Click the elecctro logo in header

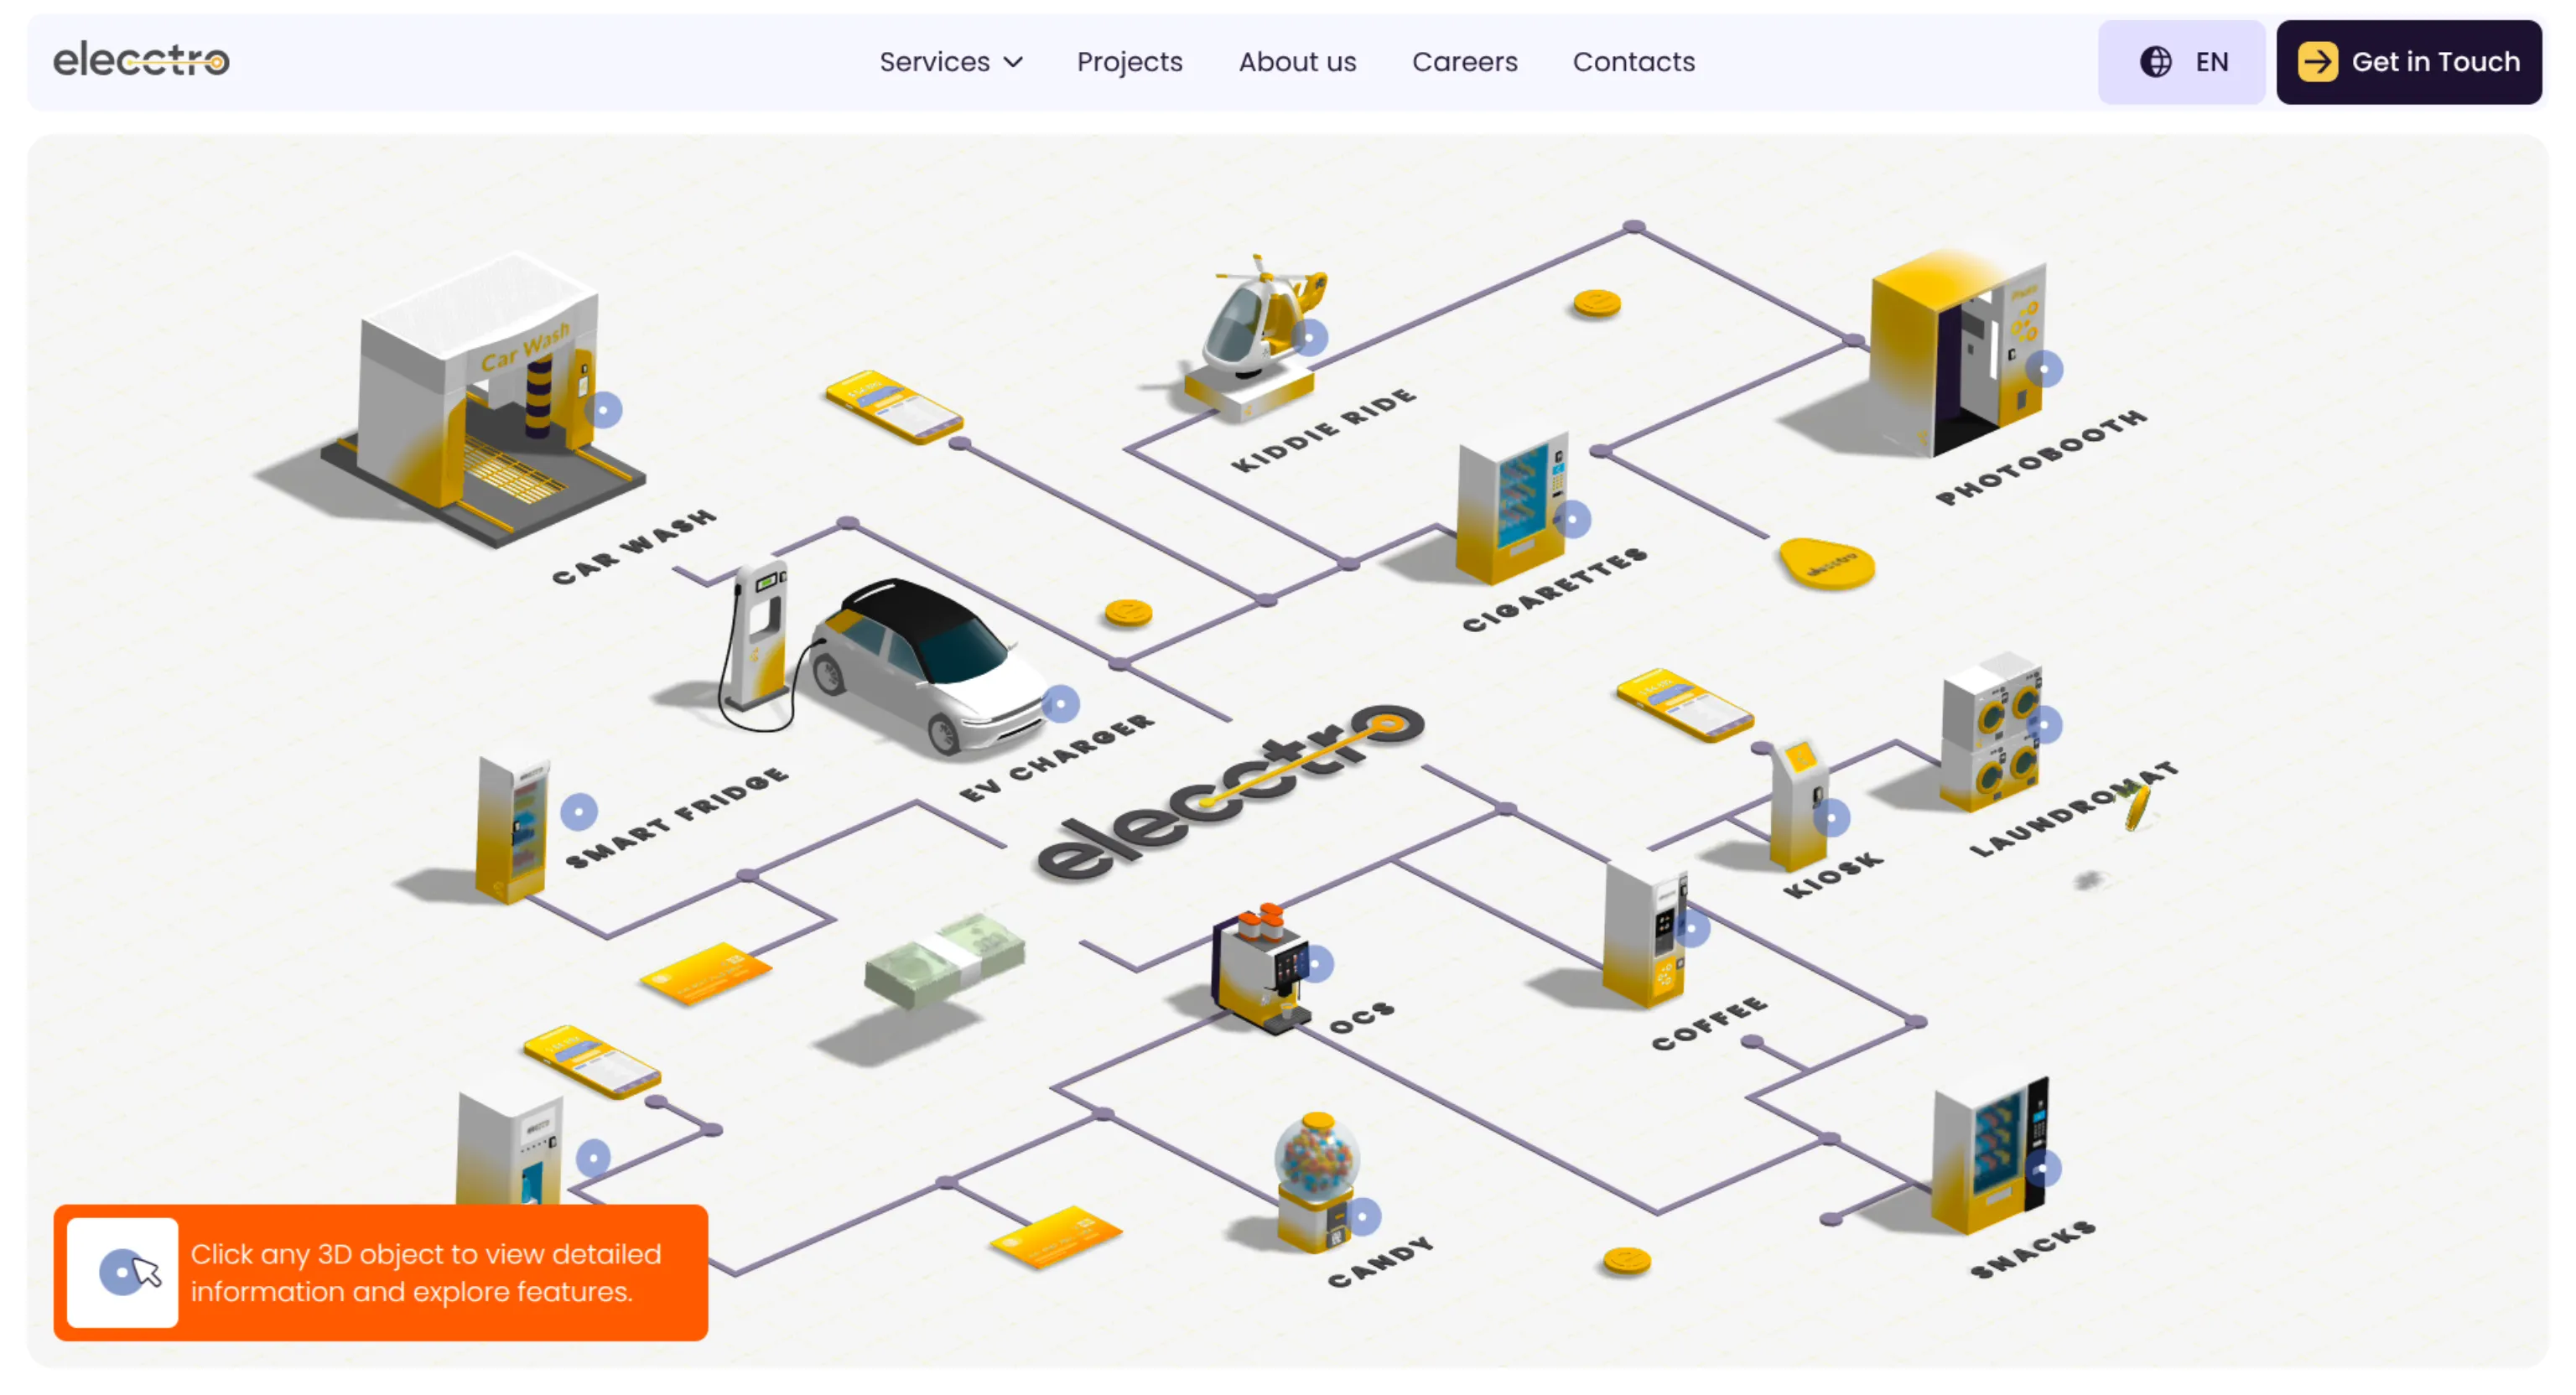tap(141, 61)
